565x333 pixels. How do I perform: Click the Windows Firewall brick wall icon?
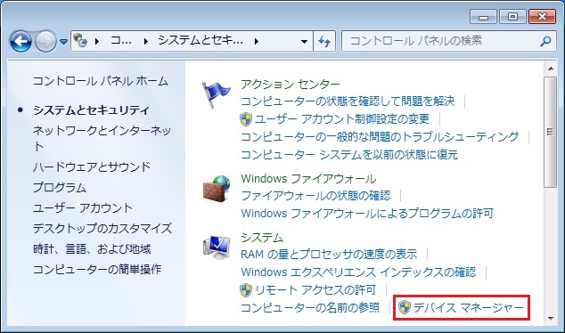click(x=217, y=189)
